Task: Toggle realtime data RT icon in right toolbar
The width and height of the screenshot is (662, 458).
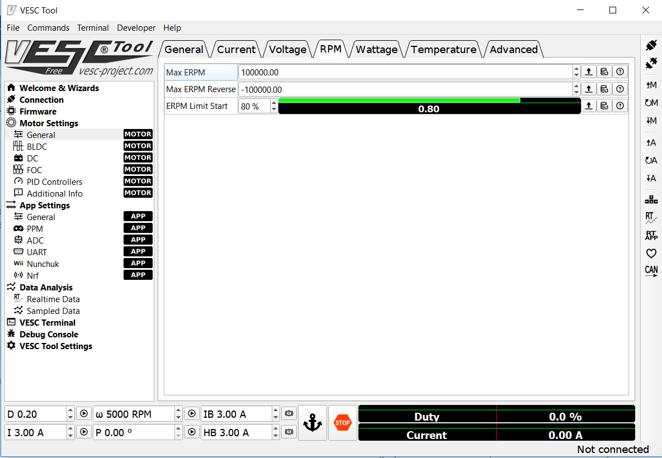Action: [x=651, y=218]
